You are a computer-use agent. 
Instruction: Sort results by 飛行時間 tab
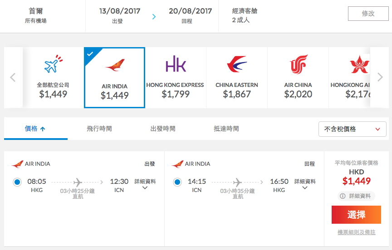tap(99, 129)
